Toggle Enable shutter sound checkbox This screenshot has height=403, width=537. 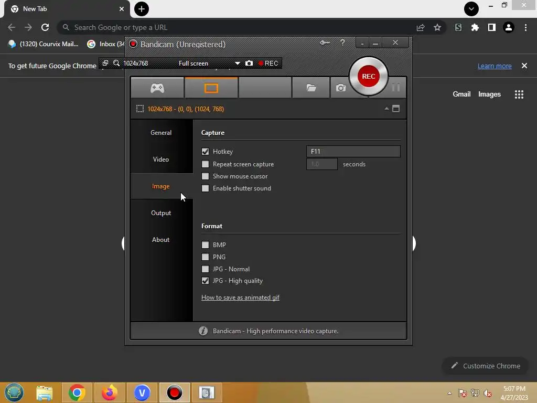tap(205, 188)
